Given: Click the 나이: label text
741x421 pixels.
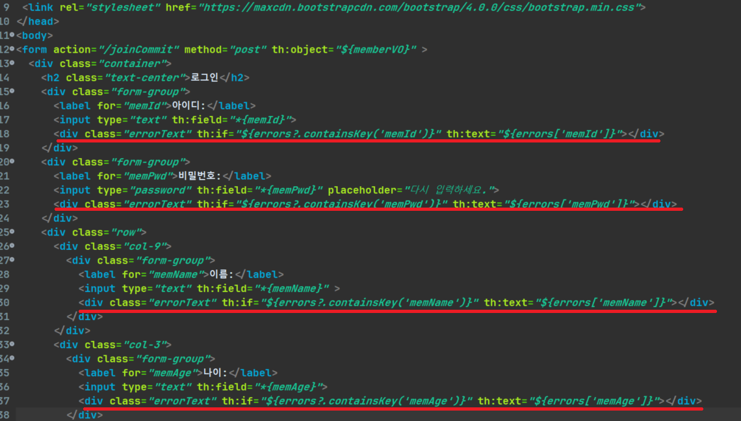Looking at the screenshot, I should [x=215, y=373].
